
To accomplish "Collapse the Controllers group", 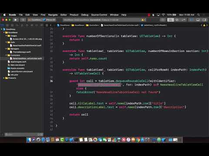I will [x=6, y=55].
